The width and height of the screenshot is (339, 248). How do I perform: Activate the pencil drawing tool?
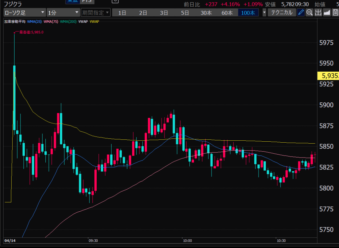pos(301,13)
